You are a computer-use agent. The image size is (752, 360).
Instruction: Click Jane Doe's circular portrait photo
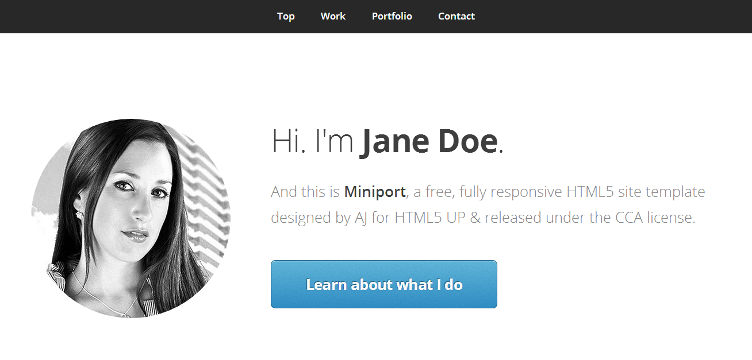coord(131,218)
